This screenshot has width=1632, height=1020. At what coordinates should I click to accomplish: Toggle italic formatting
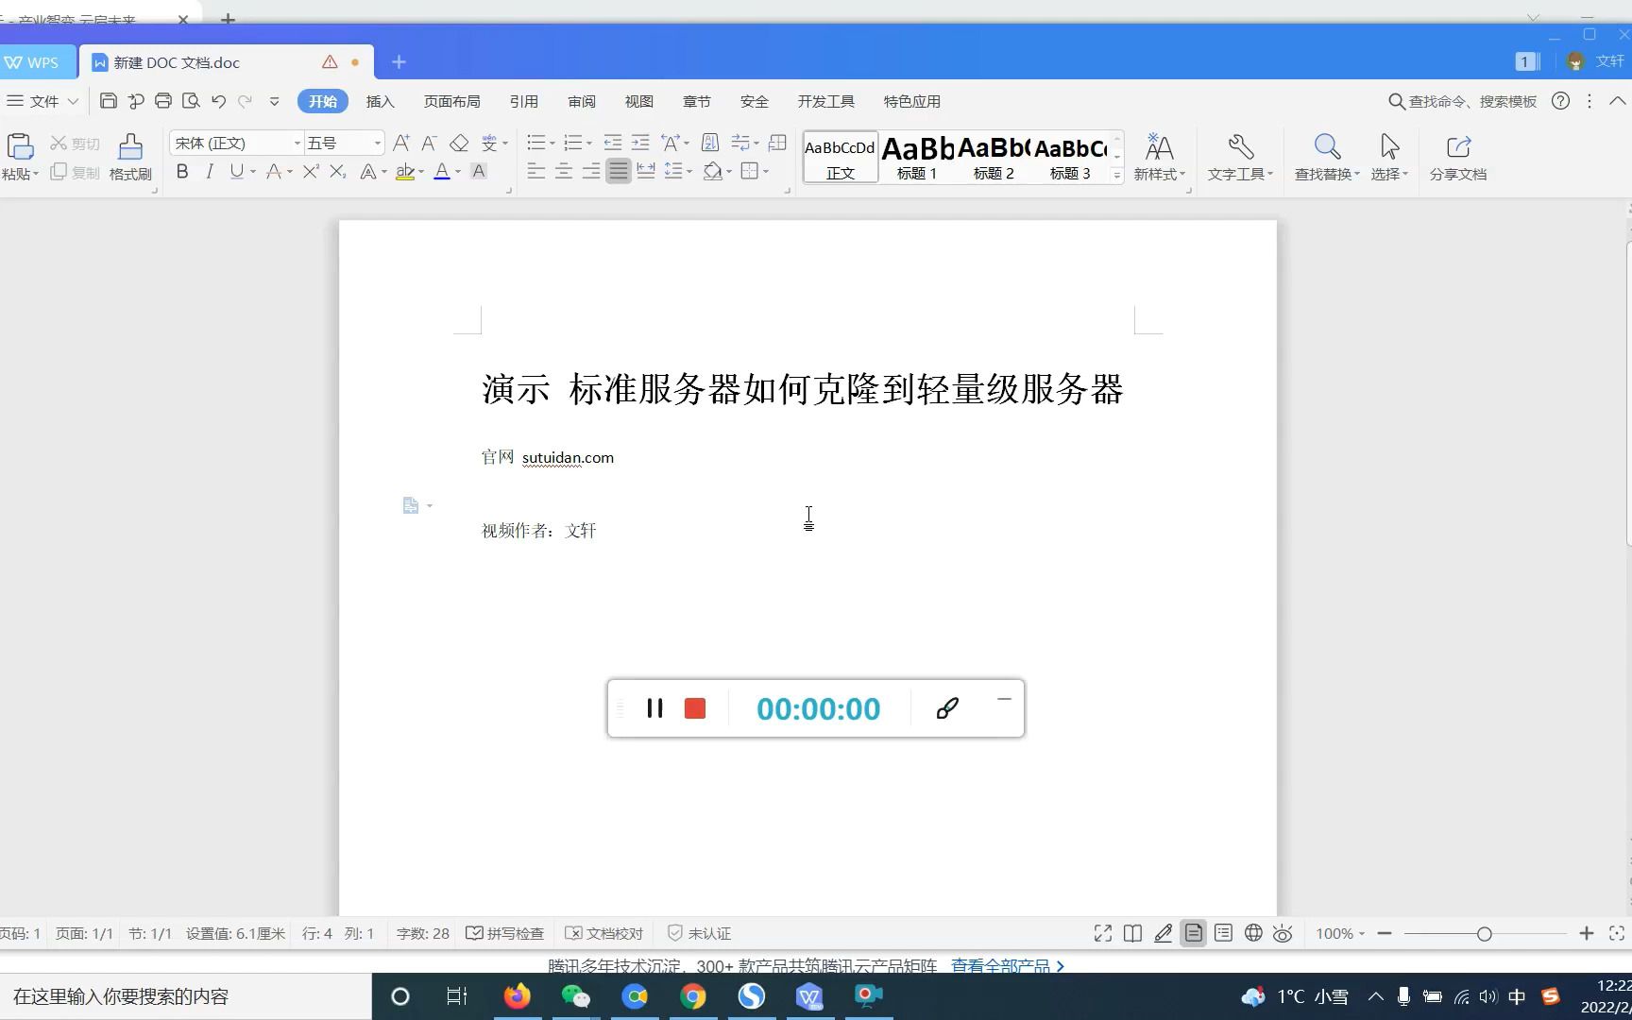click(210, 171)
